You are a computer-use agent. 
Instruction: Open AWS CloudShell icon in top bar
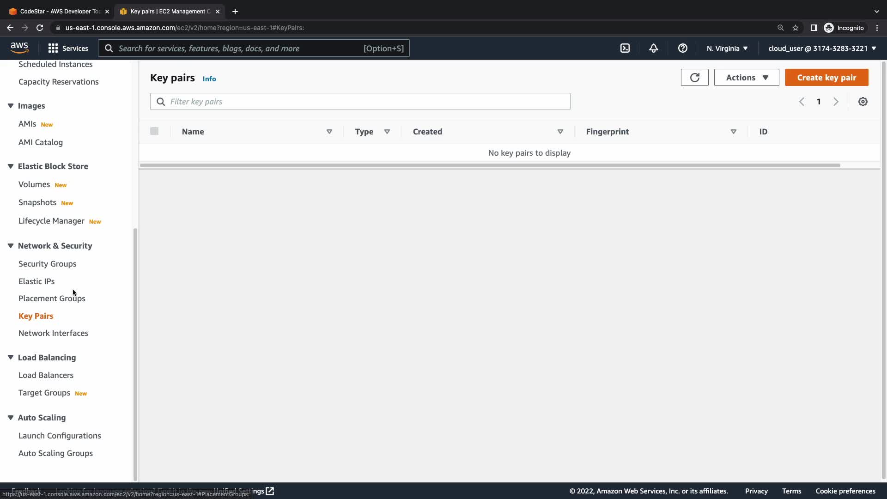[x=625, y=49]
